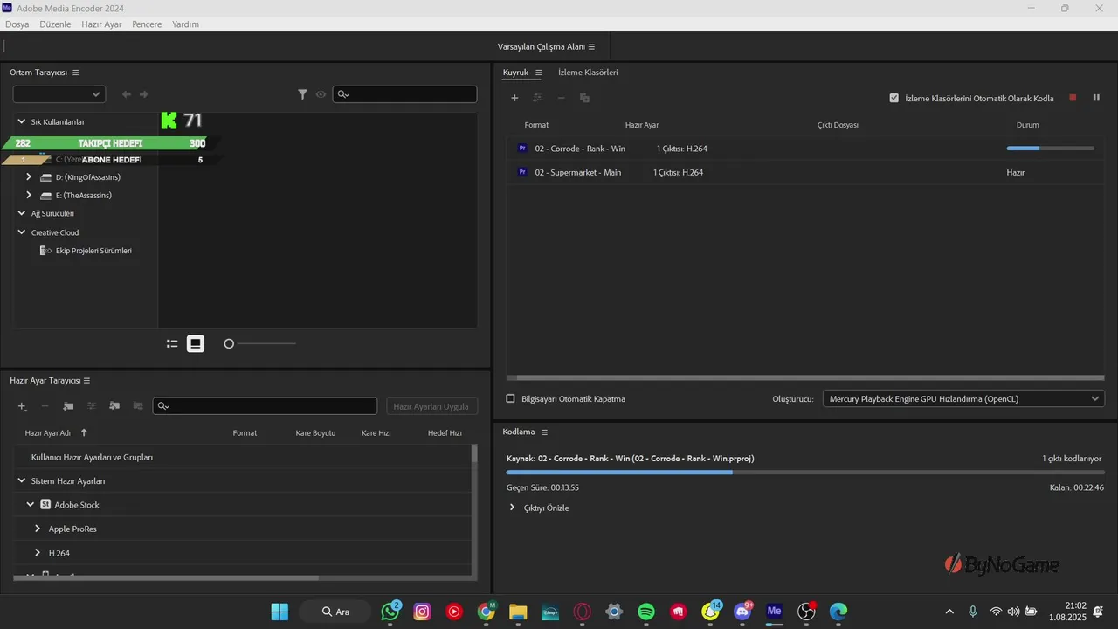The image size is (1118, 629).
Task: Open Discord from the taskbar
Action: [x=742, y=612]
